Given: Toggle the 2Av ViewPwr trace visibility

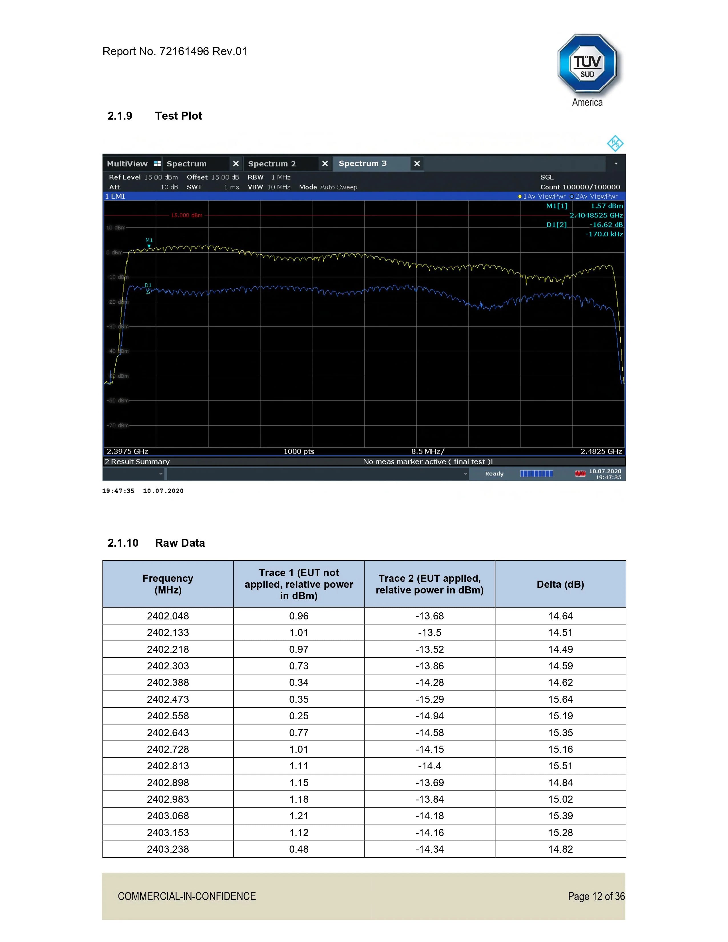Looking at the screenshot, I should click(594, 196).
